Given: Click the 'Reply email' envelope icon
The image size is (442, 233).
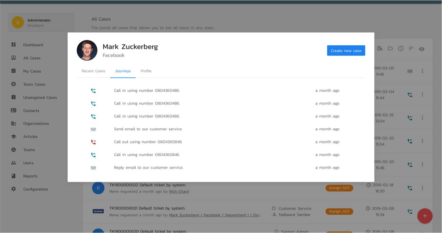Looking at the screenshot, I should pos(93,168).
